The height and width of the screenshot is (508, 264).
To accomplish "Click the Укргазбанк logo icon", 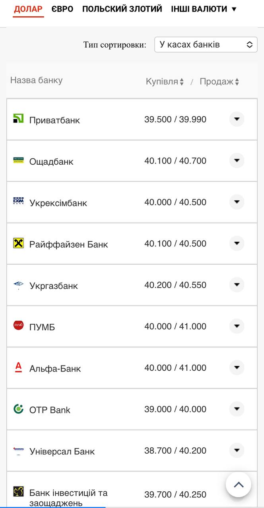I will click(x=18, y=285).
